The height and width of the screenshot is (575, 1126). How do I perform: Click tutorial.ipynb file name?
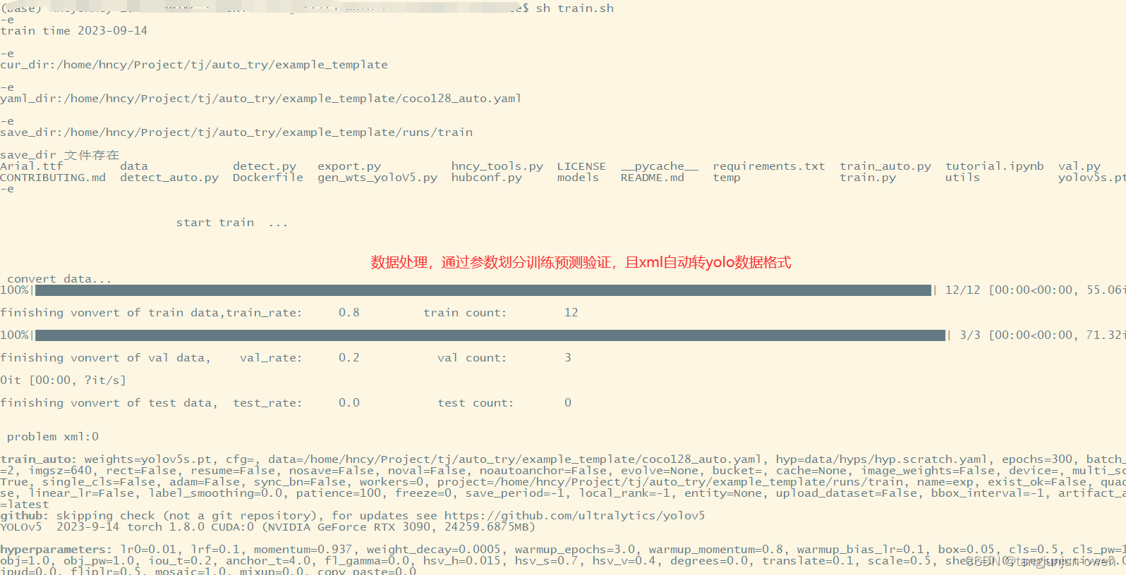coord(995,166)
